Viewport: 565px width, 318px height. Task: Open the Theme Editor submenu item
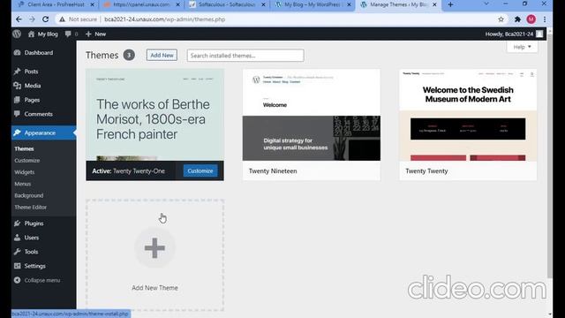(31, 208)
